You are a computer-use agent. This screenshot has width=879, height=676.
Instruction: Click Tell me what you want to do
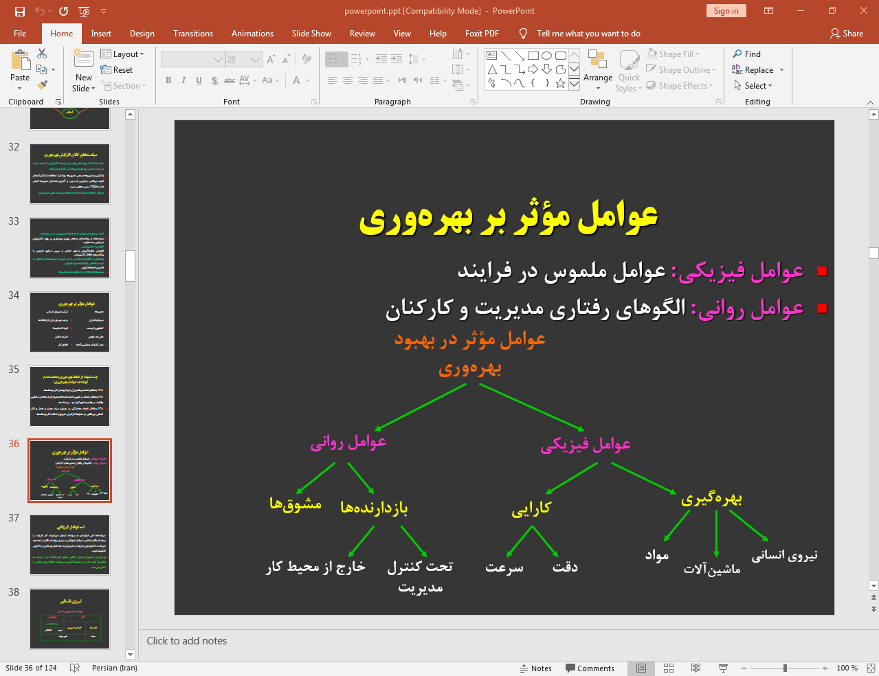point(588,34)
